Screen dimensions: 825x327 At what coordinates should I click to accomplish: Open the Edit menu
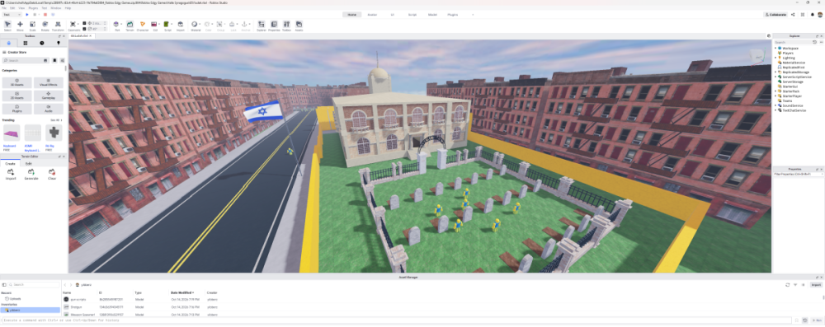12,8
